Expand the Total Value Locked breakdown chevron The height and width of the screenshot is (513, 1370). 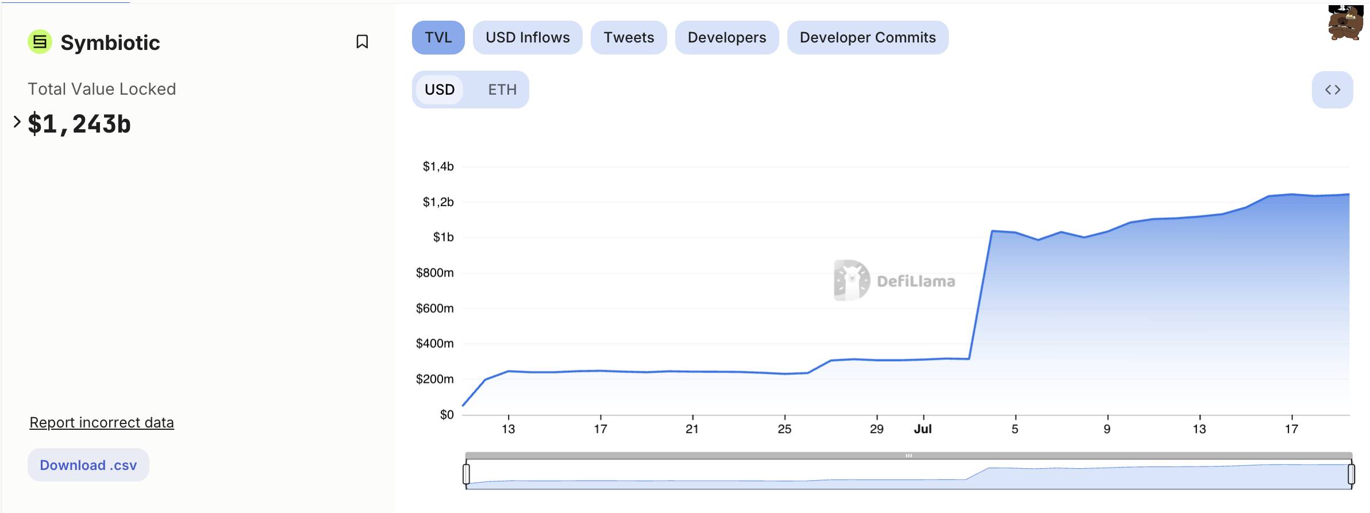click(x=17, y=122)
